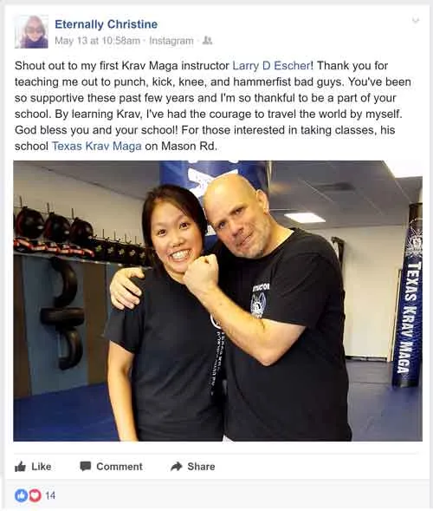Select the Comment button text

120,467
